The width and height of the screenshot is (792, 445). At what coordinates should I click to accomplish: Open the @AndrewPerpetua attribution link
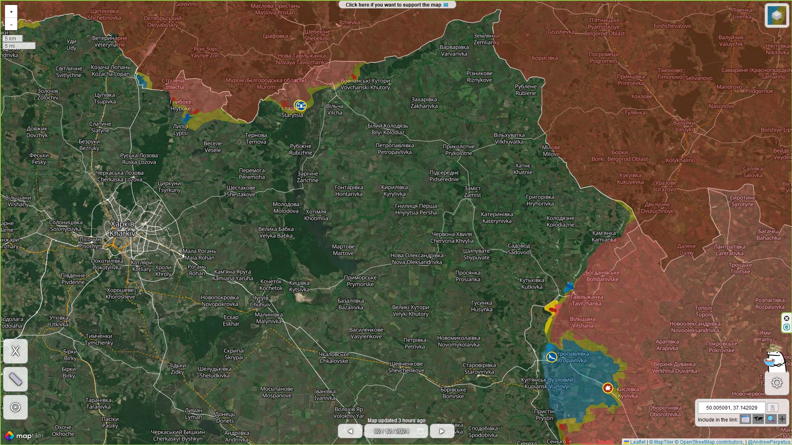pyautogui.click(x=768, y=442)
